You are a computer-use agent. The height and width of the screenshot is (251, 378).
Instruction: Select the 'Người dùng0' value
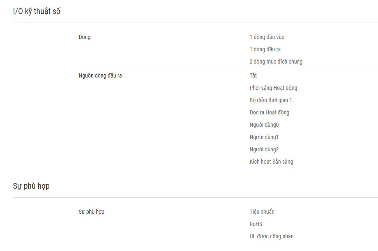264,125
